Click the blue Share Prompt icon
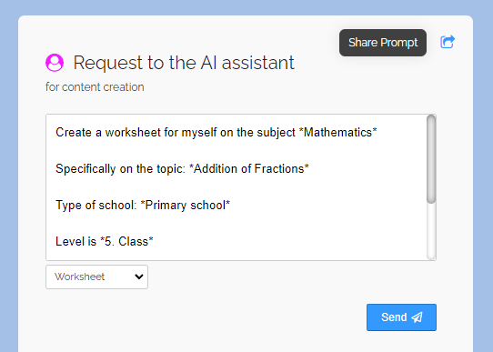This screenshot has height=352, width=493. tap(448, 42)
